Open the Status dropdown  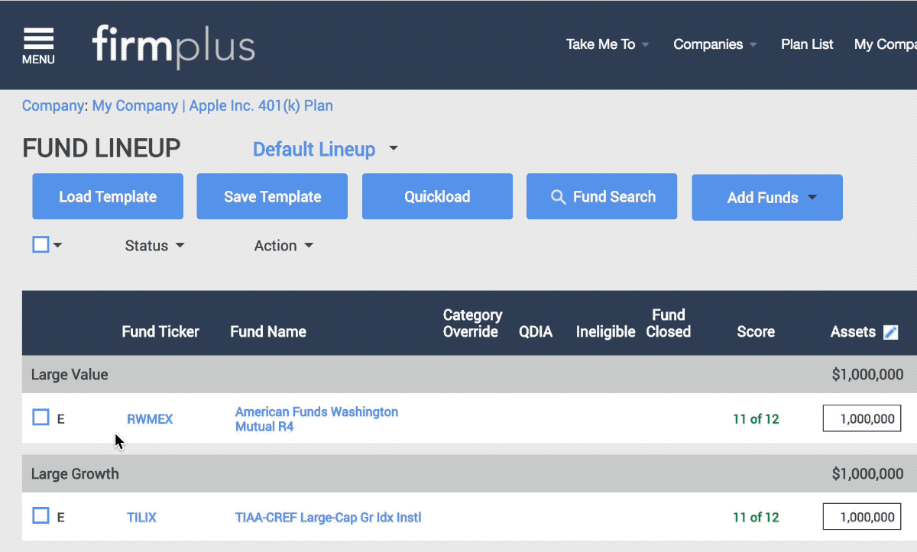coord(154,246)
